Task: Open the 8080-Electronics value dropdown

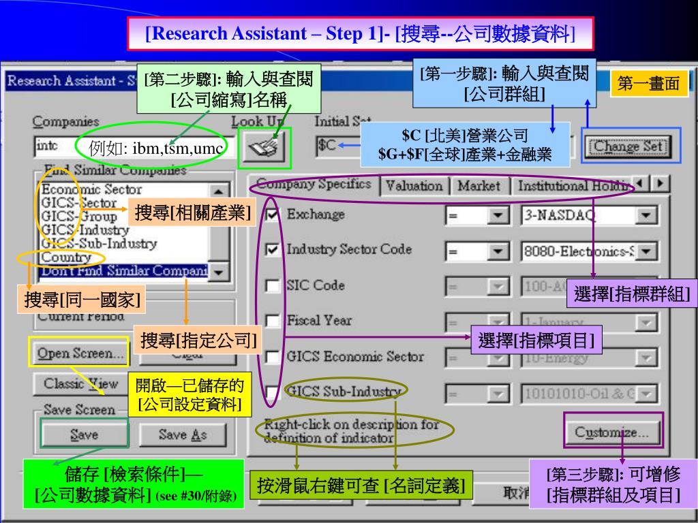Action: tap(645, 252)
